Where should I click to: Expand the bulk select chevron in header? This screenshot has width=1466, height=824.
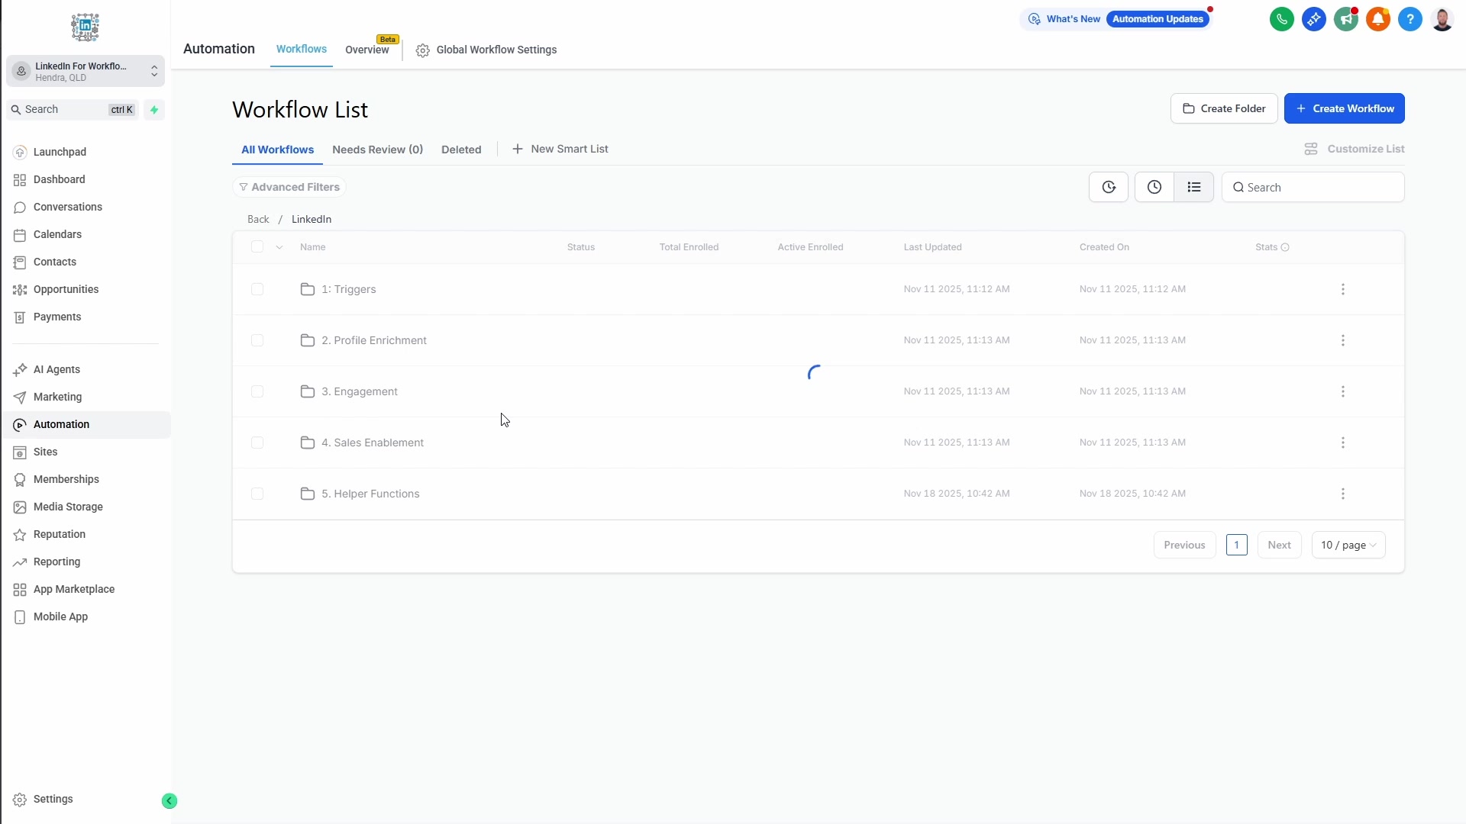tap(279, 247)
